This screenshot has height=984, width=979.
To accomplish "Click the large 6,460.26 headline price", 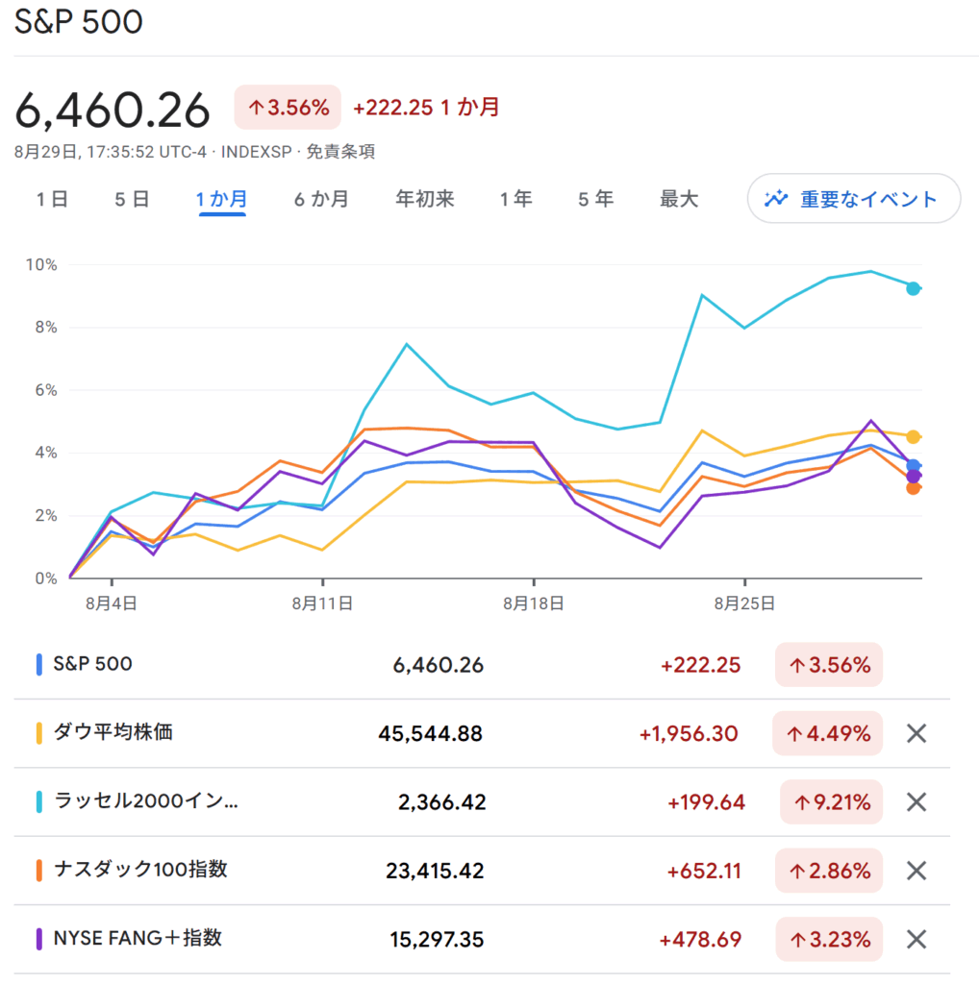I will 113,110.
